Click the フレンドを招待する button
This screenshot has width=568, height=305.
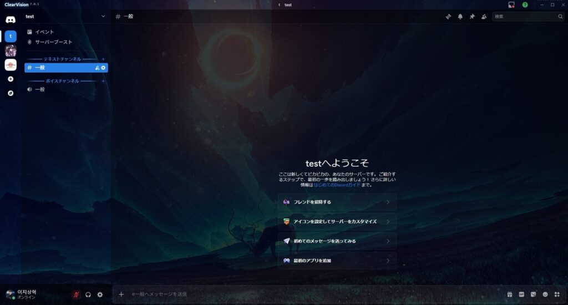click(337, 202)
